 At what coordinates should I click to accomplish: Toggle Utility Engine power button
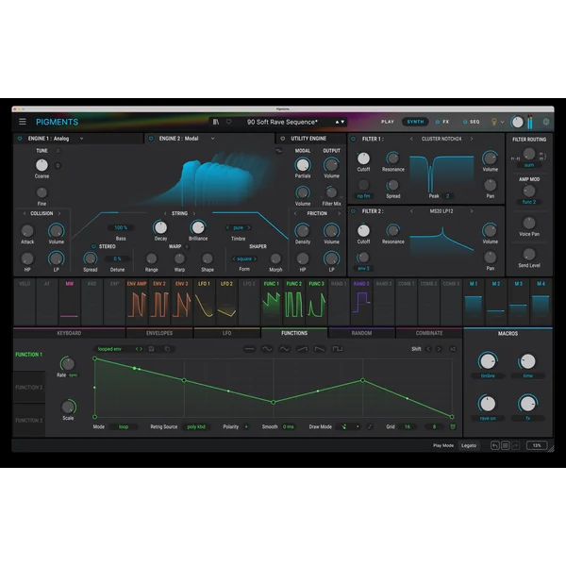pyautogui.click(x=283, y=139)
